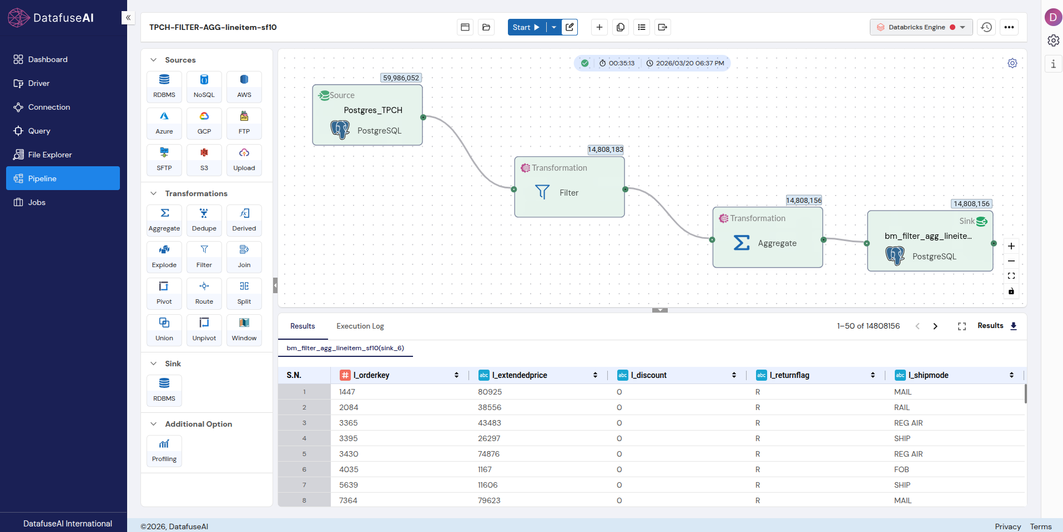Screen dimensions: 1063x532
Task: Choose the AWS source icon
Action: click(244, 86)
